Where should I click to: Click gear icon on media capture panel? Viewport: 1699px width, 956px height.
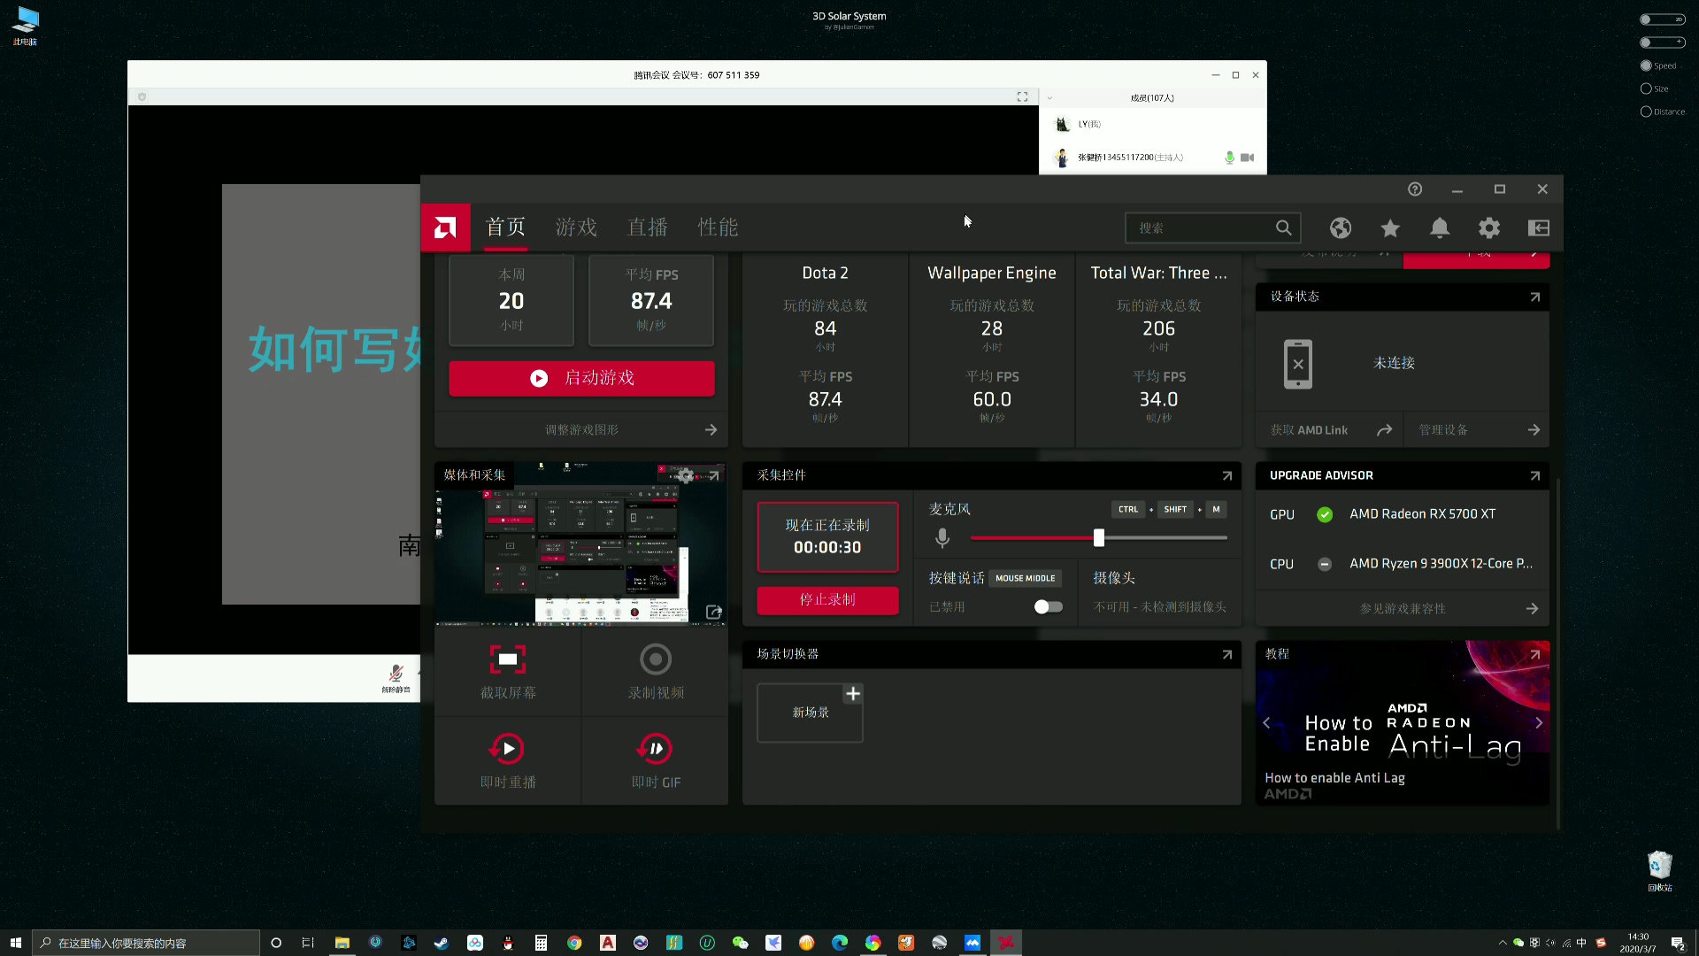coord(686,475)
